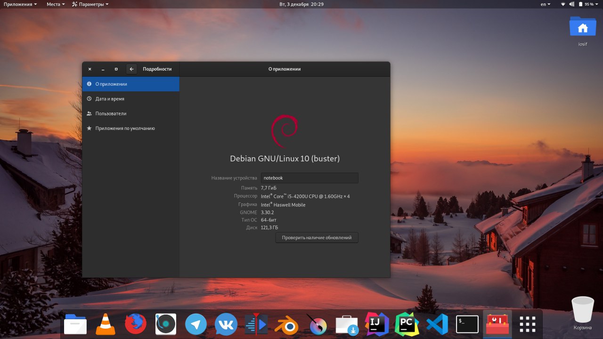Select Приложения по умолчанию in sidebar
Image resolution: width=603 pixels, height=339 pixels.
click(130, 128)
